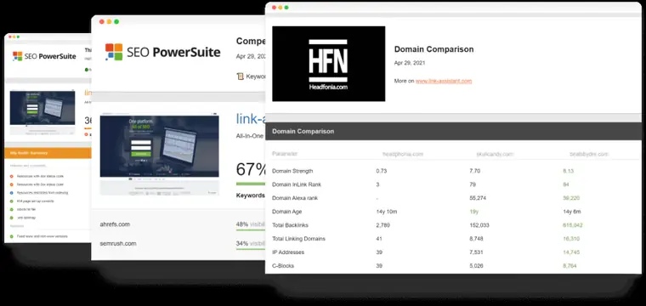Click the headphonia.com column header
Screen dimensions: 646x306
pos(403,155)
